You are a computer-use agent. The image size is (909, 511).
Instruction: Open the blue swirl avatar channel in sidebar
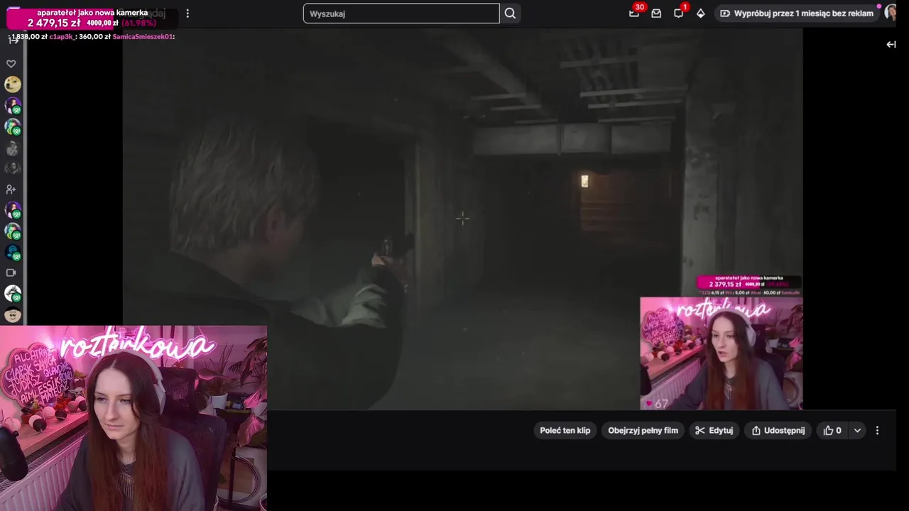click(x=13, y=252)
